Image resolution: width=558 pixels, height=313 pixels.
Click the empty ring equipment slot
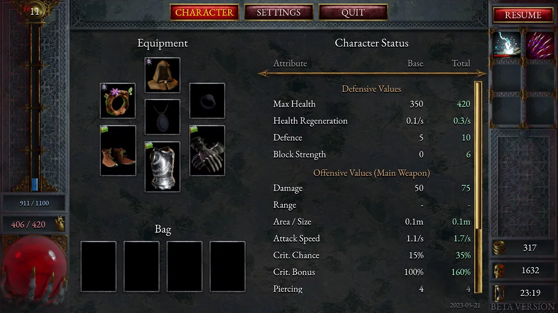click(x=207, y=101)
